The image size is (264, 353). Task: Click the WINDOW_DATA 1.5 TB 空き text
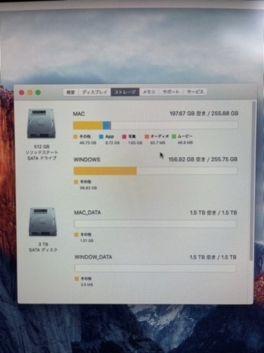pyautogui.click(x=213, y=257)
